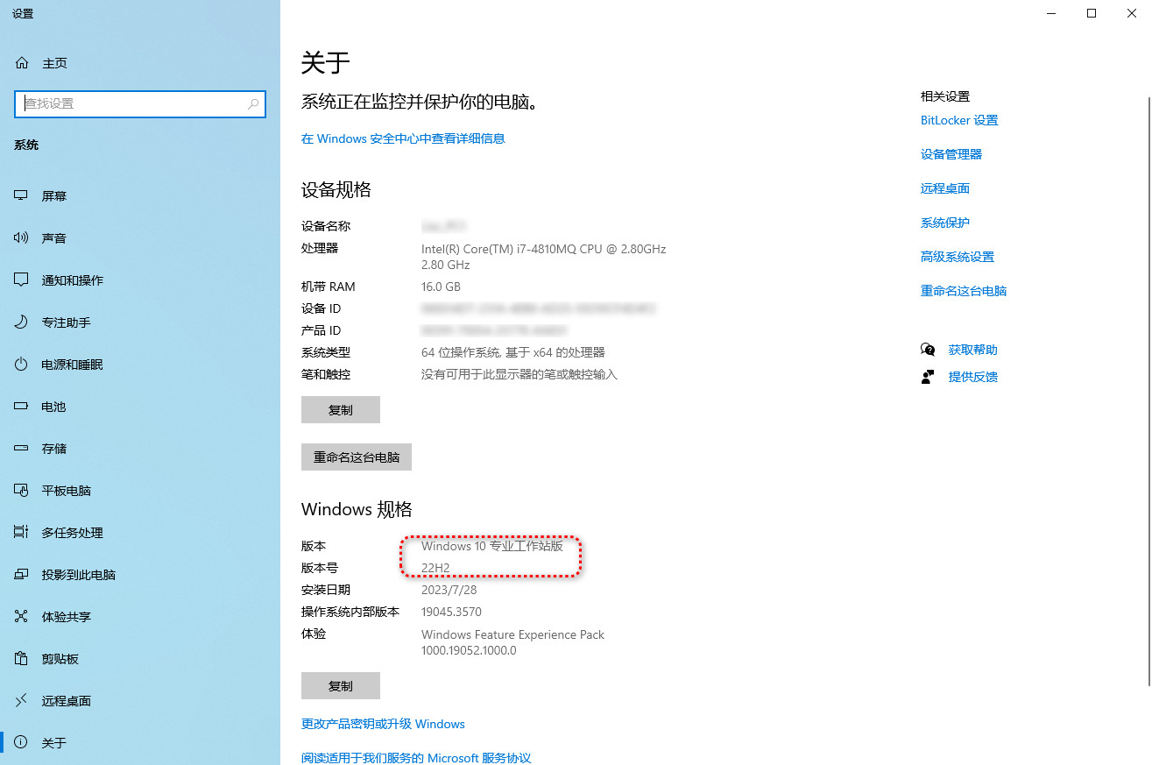The image size is (1152, 765).
Task: Click the search magnifier icon
Action: click(253, 103)
